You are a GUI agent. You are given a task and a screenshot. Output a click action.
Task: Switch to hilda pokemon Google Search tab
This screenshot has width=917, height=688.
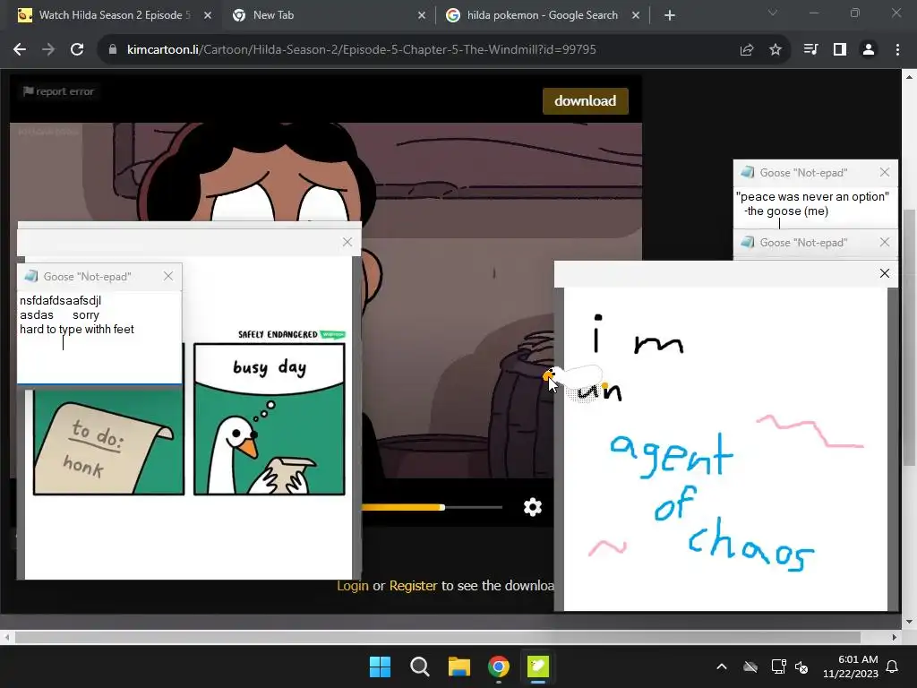click(542, 15)
